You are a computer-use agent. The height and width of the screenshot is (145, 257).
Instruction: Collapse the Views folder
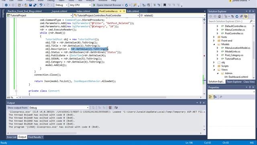click(214, 70)
